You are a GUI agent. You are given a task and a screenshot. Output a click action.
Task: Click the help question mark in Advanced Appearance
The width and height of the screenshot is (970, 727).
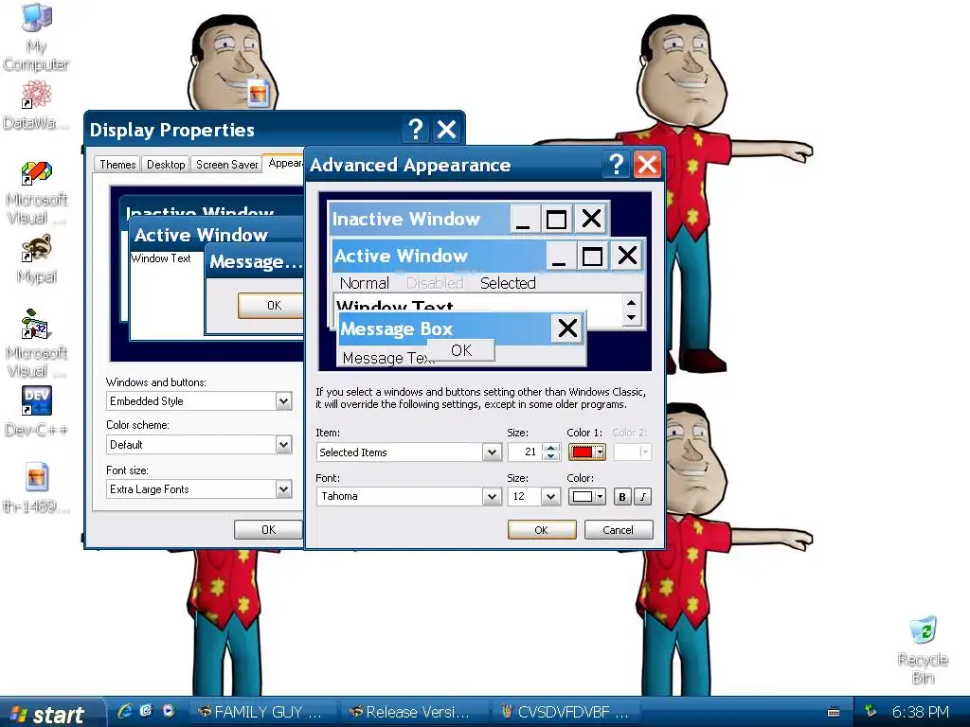coord(616,165)
